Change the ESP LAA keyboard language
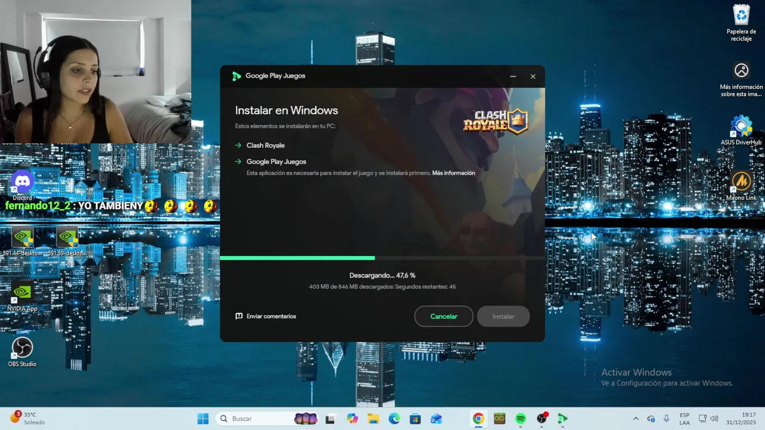This screenshot has height=430, width=765. pyautogui.click(x=684, y=419)
